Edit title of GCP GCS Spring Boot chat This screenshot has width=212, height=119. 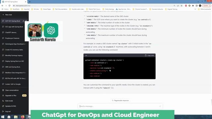[x=24, y=21]
